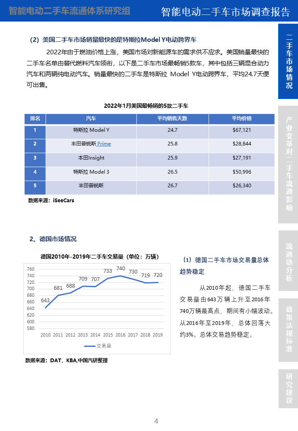Image resolution: width=298 pixels, height=431 pixels.
Task: Click the 719 data label on chart
Action: pos(145,276)
